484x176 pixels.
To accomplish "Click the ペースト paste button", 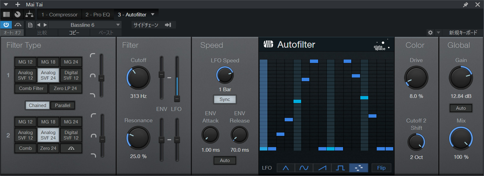I will point(106,33).
